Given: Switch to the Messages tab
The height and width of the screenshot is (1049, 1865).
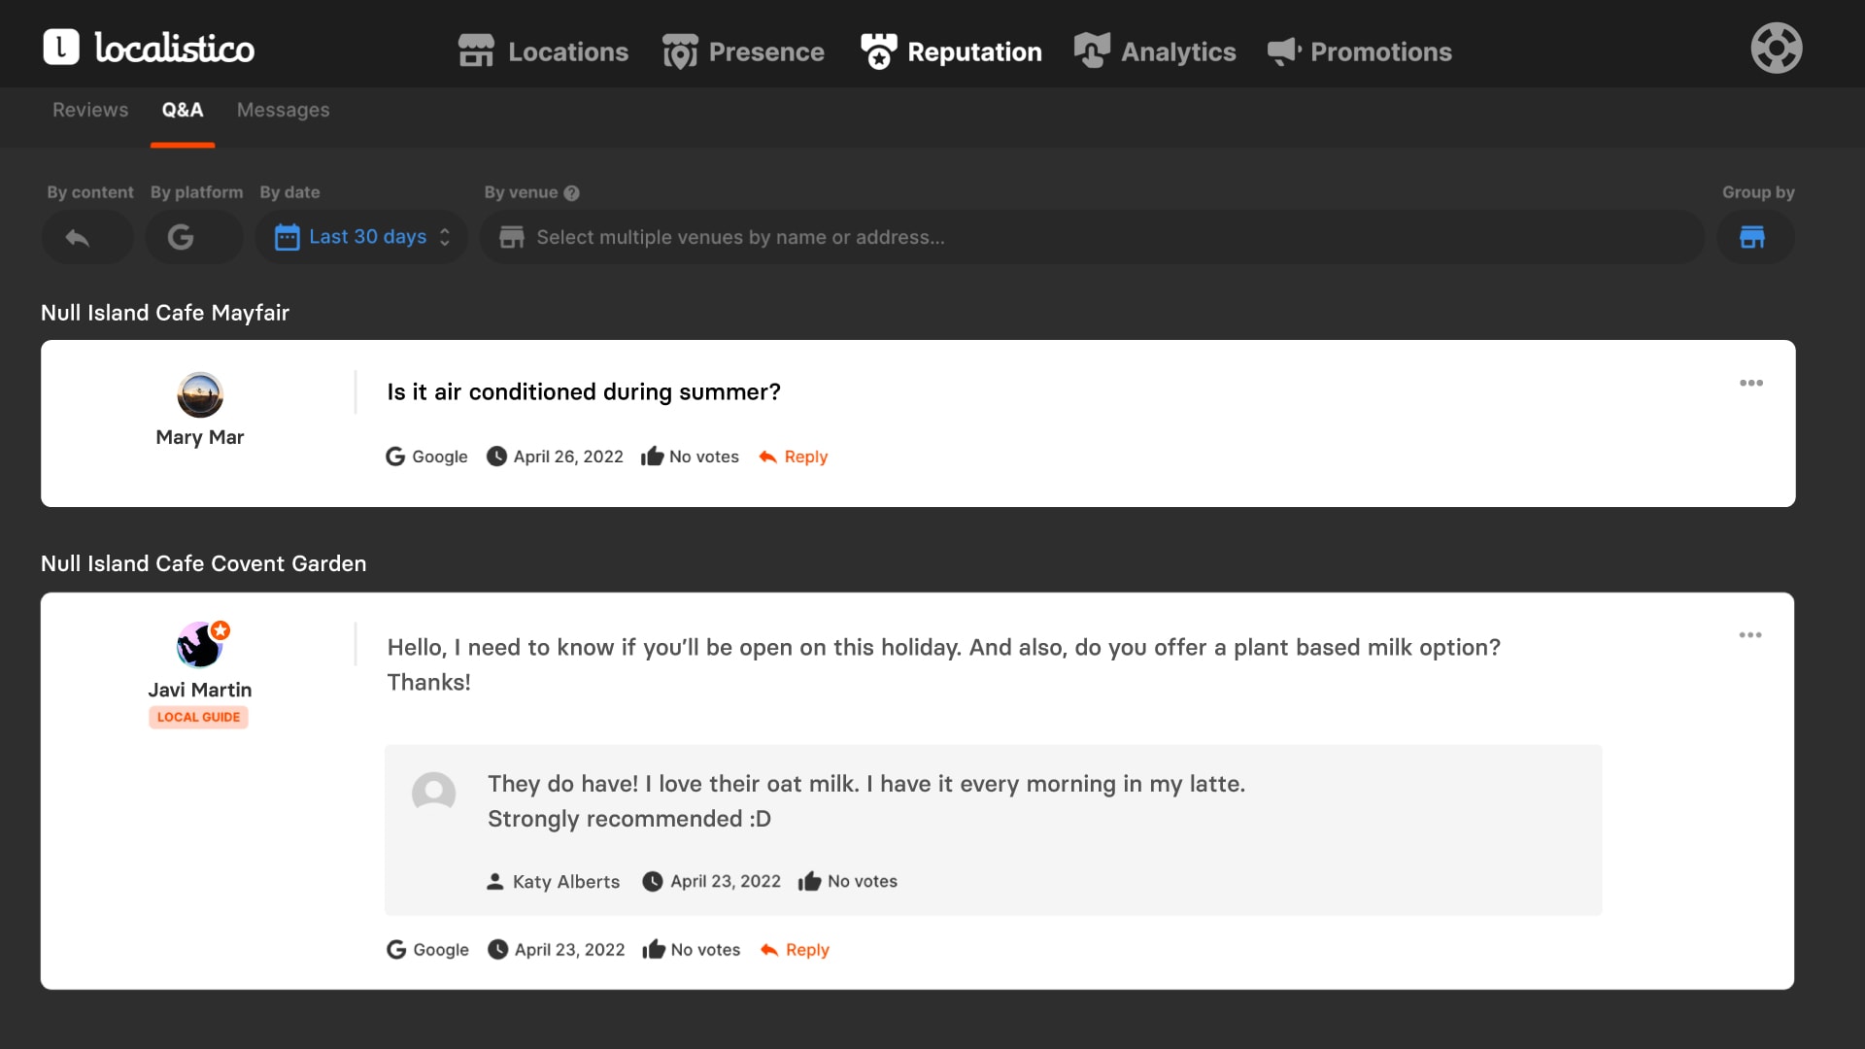Looking at the screenshot, I should [x=283, y=110].
